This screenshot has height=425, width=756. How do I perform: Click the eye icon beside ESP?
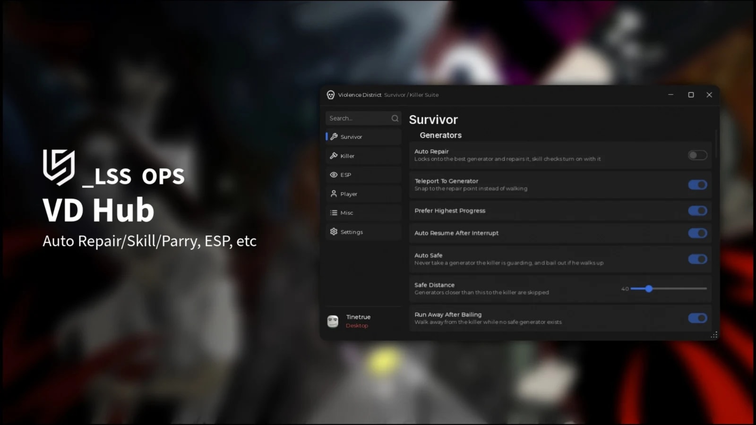coord(334,175)
